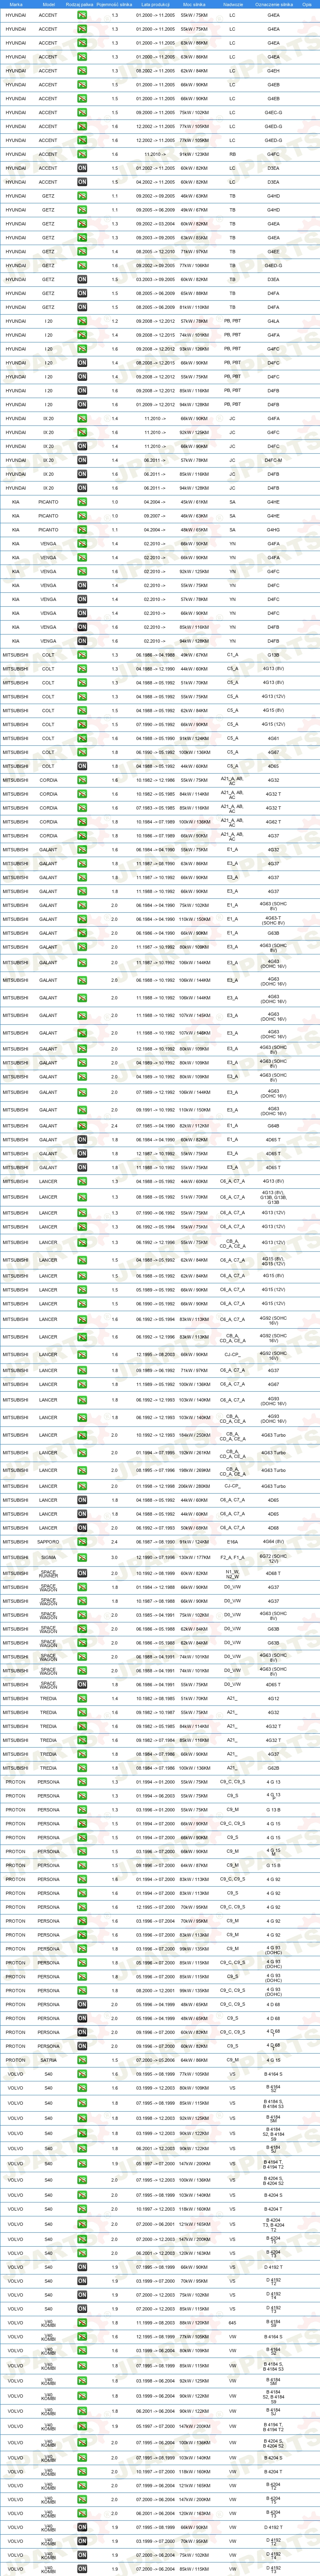Viewport: 320px width, 2576px height.
Task: Click petrol icon in Venga G4FC row
Action: tap(82, 572)
